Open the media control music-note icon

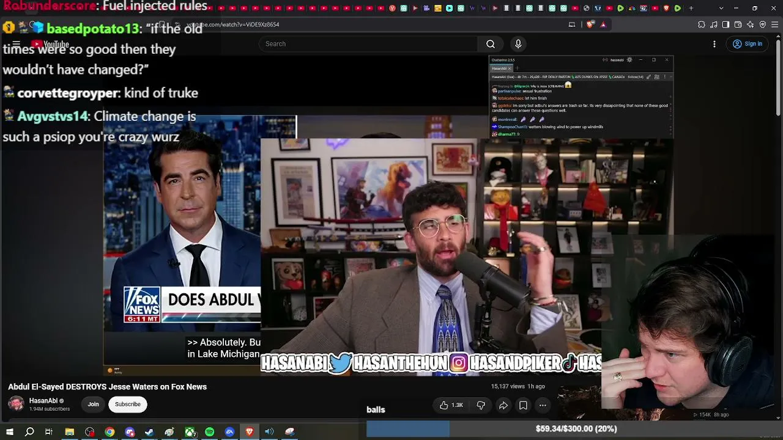pyautogui.click(x=714, y=24)
